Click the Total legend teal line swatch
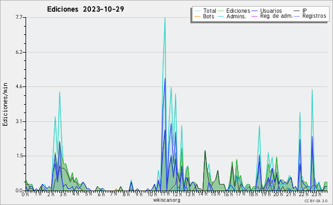Image resolution: width=333 pixels, height=205 pixels. 197,11
